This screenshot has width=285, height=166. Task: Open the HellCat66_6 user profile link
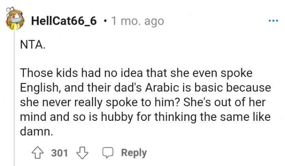pyautogui.click(x=64, y=21)
